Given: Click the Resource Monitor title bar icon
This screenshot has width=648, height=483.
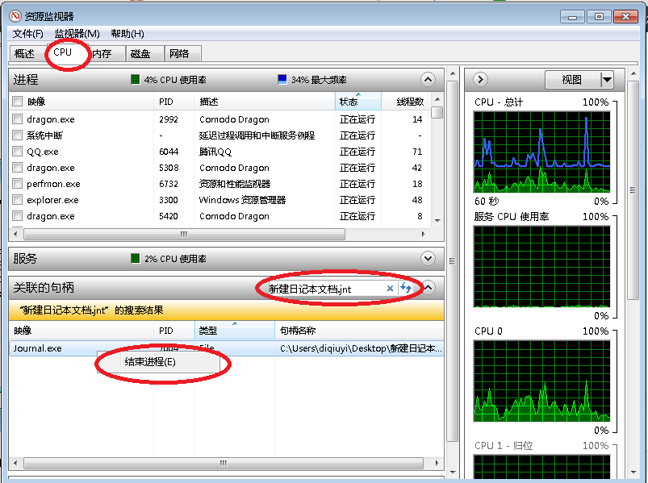Looking at the screenshot, I should tap(15, 16).
